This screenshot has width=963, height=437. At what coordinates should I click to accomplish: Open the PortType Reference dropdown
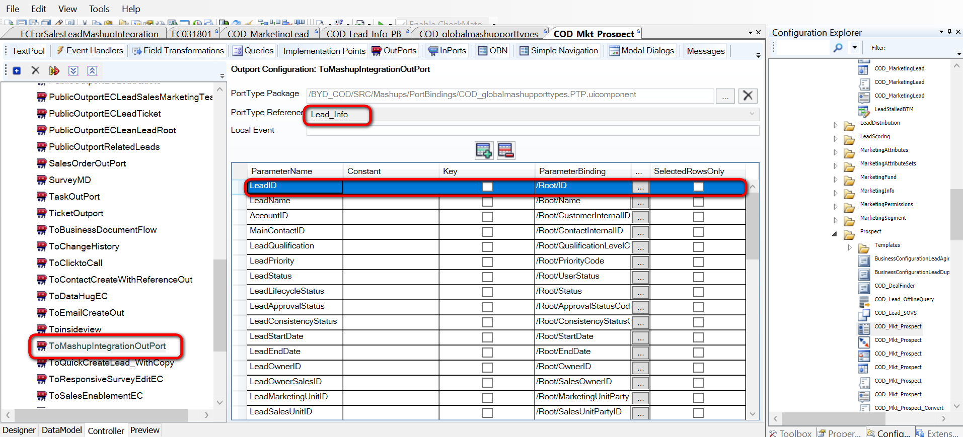(752, 114)
